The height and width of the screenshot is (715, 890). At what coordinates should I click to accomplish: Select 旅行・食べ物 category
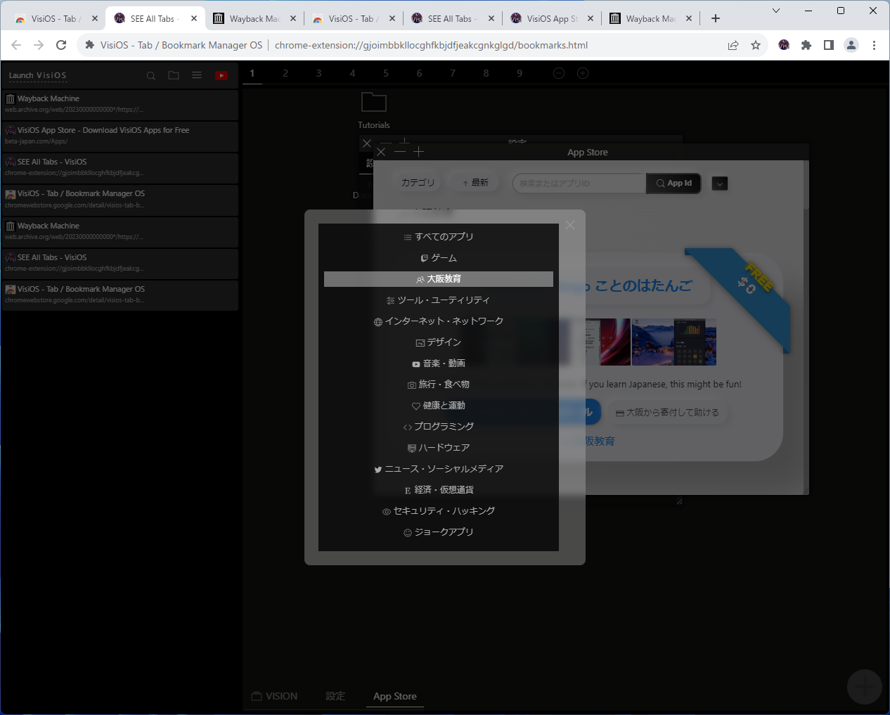[439, 385]
